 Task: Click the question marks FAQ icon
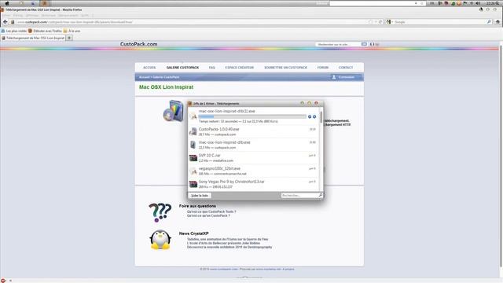click(160, 212)
